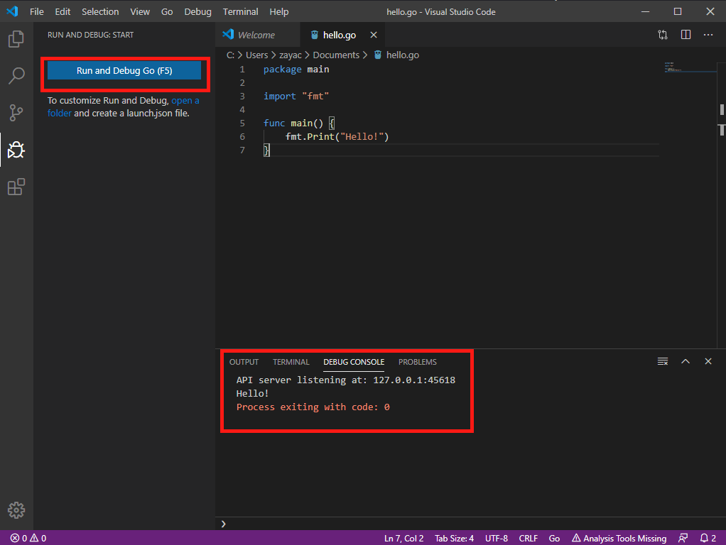This screenshot has height=545, width=726.
Task: Change the UTF-8 file encoding
Action: click(497, 538)
